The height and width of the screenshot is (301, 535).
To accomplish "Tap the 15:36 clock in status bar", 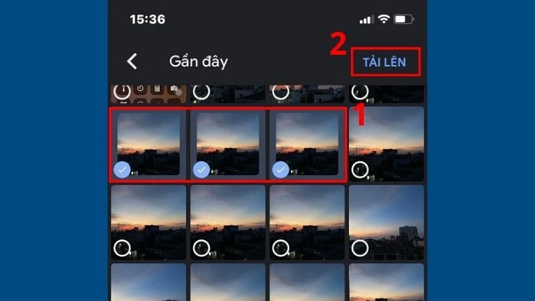I will 147,19.
